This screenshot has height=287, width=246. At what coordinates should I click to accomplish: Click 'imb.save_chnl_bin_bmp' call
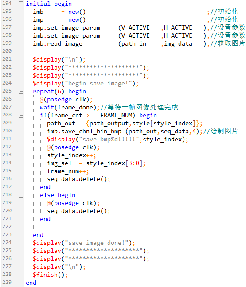[x=84, y=132]
